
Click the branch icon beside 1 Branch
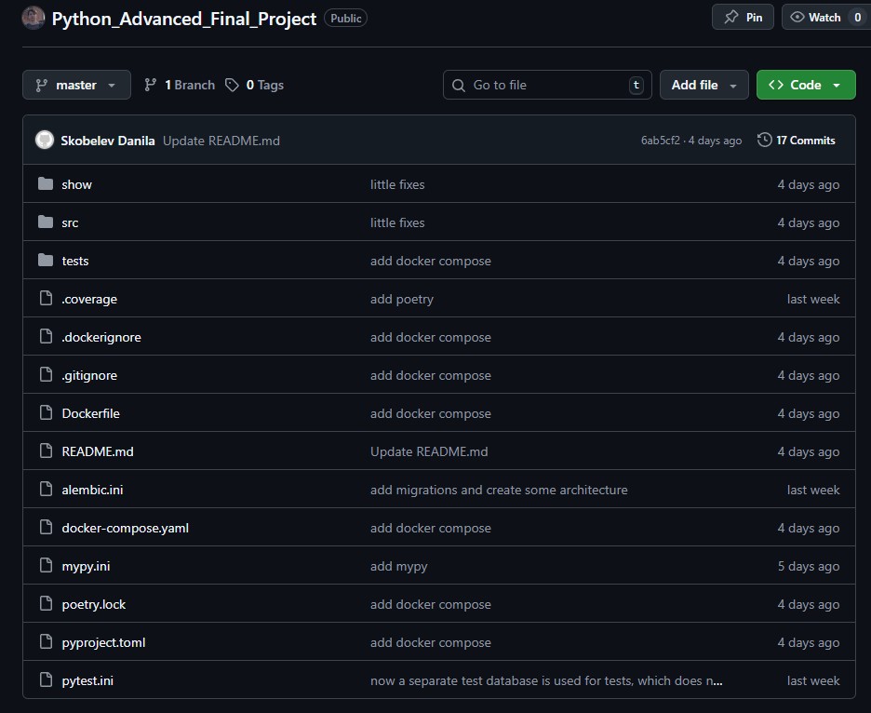click(151, 85)
